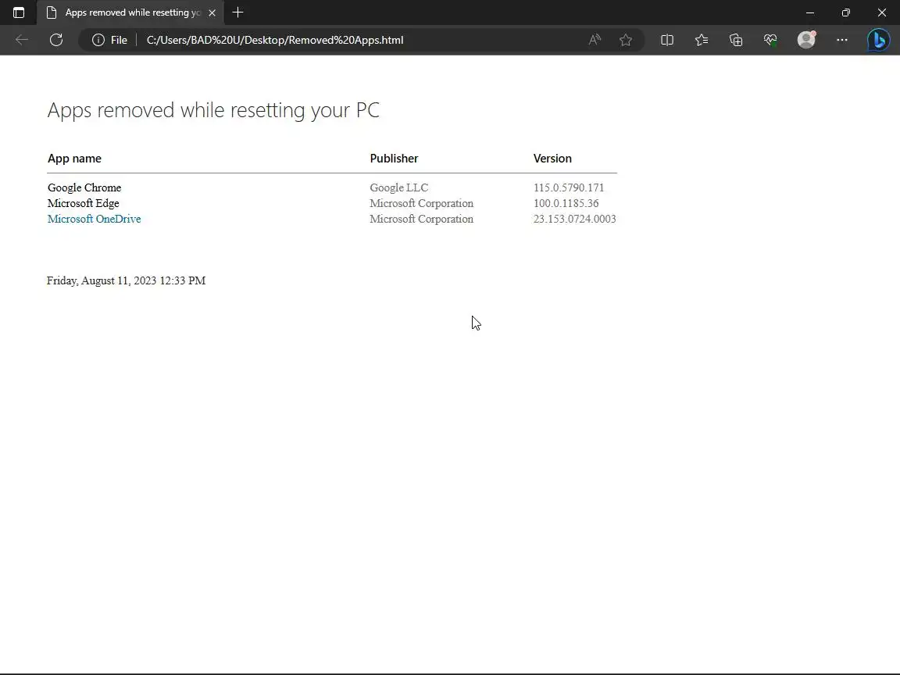Image resolution: width=900 pixels, height=675 pixels.
Task: Minimize the browser window
Action: click(x=810, y=12)
